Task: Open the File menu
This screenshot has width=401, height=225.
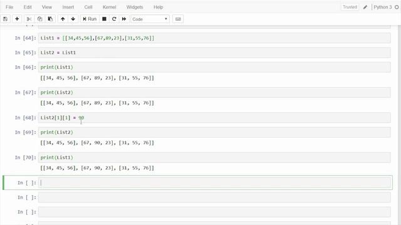Action: pyautogui.click(x=9, y=7)
